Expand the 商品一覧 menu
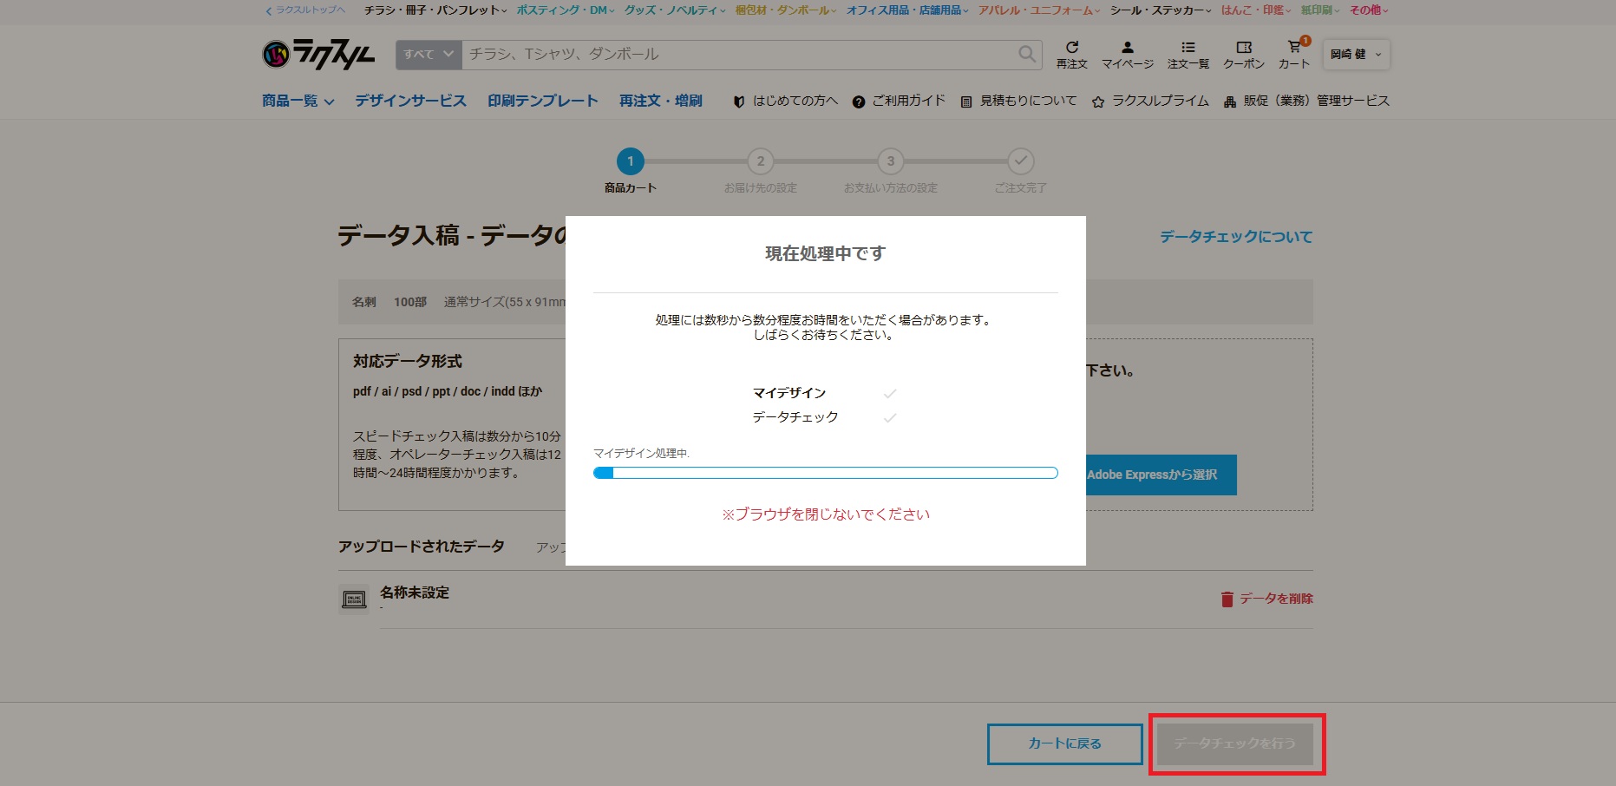The height and width of the screenshot is (786, 1616). tap(298, 101)
